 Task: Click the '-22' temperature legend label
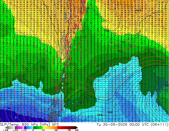pos(15,130)
